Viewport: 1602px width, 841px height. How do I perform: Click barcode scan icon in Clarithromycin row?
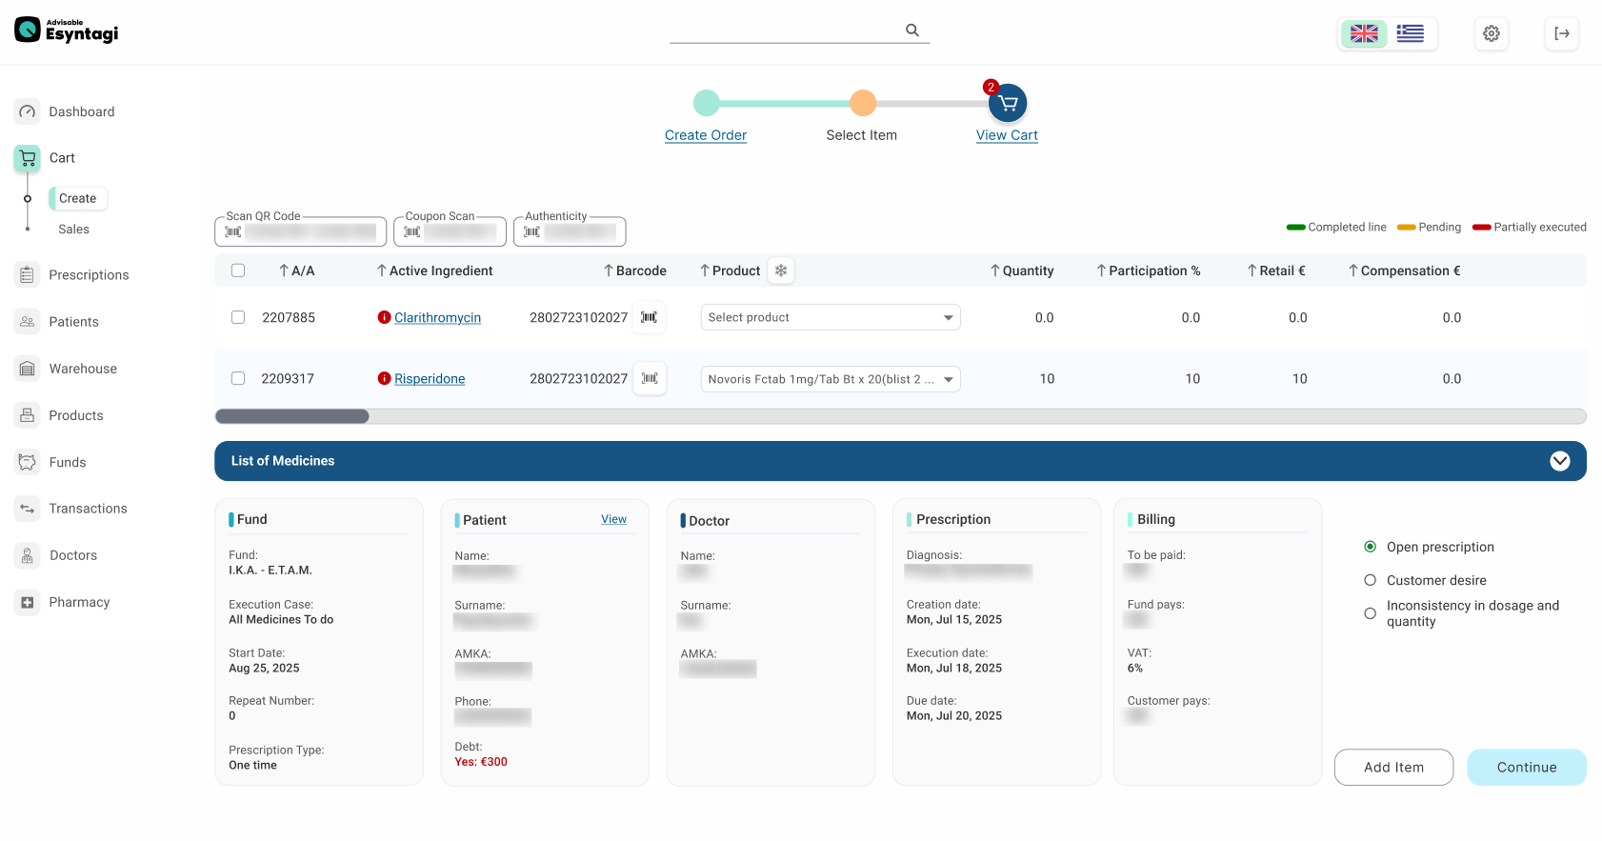pos(649,317)
